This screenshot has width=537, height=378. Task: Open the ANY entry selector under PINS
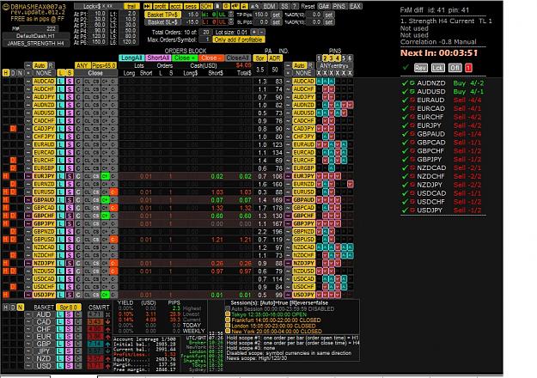(x=334, y=65)
